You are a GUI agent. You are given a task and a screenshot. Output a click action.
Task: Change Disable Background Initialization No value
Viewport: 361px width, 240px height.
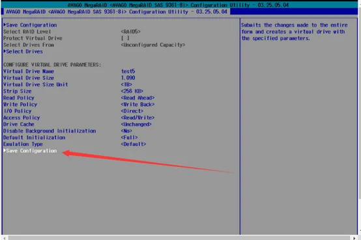tap(126, 131)
